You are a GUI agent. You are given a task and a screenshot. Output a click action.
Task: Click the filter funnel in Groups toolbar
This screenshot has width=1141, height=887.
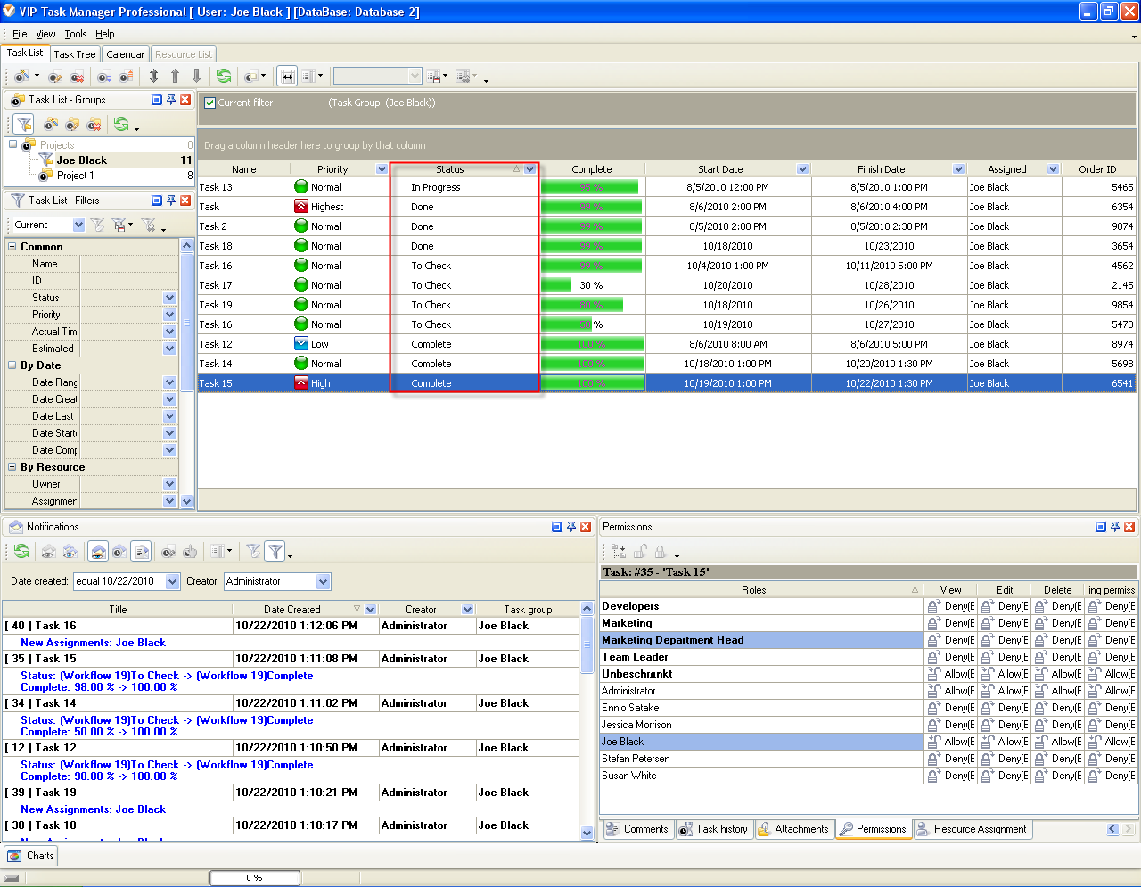pos(24,125)
